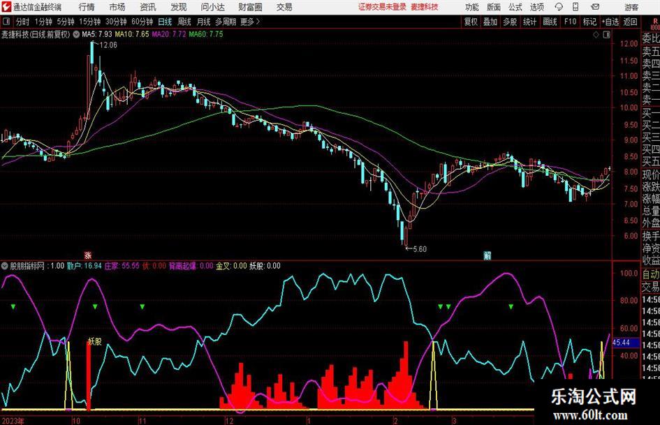Open the 版面 menu

pos(493,7)
